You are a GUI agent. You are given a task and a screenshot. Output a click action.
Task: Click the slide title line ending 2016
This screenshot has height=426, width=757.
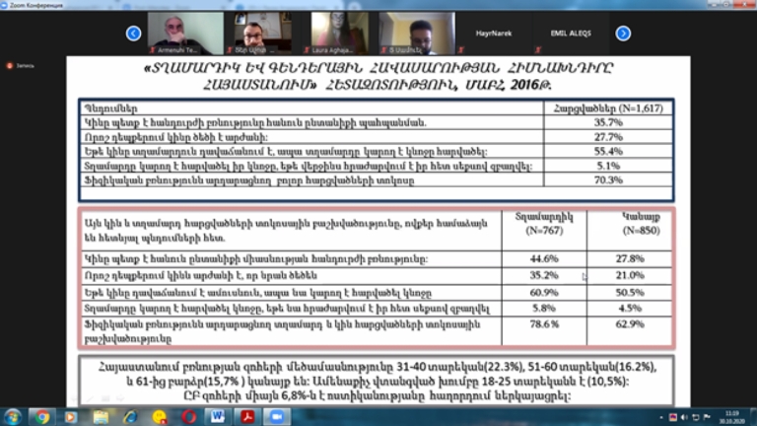(x=378, y=85)
